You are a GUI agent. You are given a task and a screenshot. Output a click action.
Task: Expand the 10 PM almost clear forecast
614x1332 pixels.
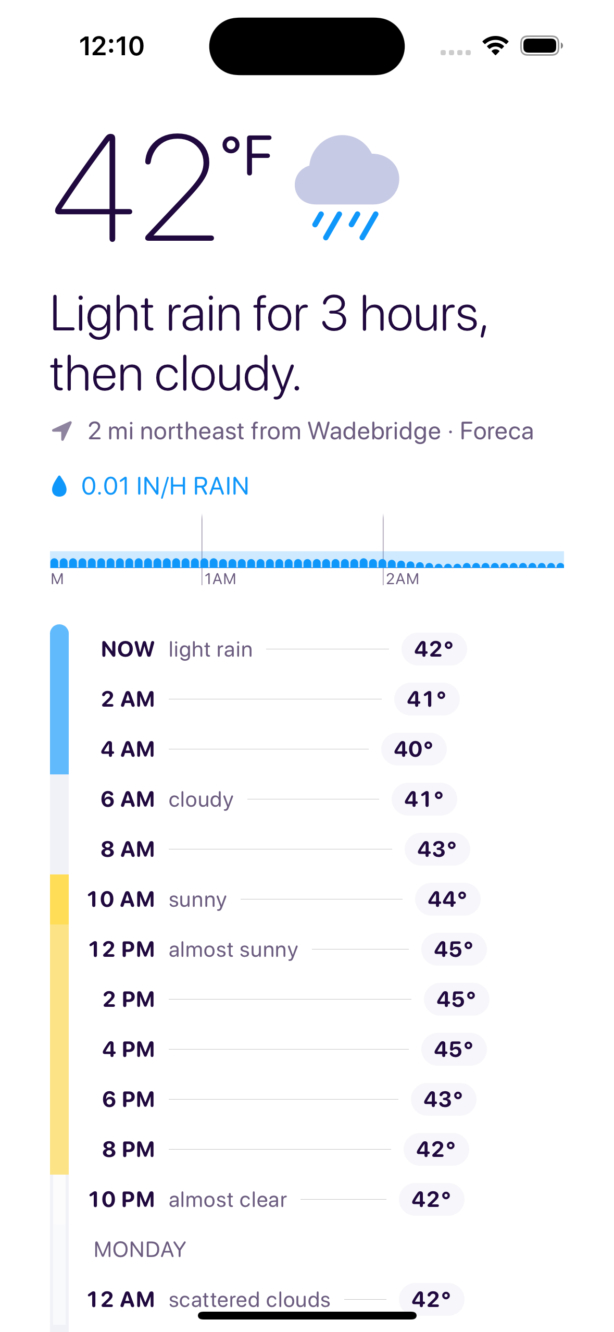click(227, 1199)
